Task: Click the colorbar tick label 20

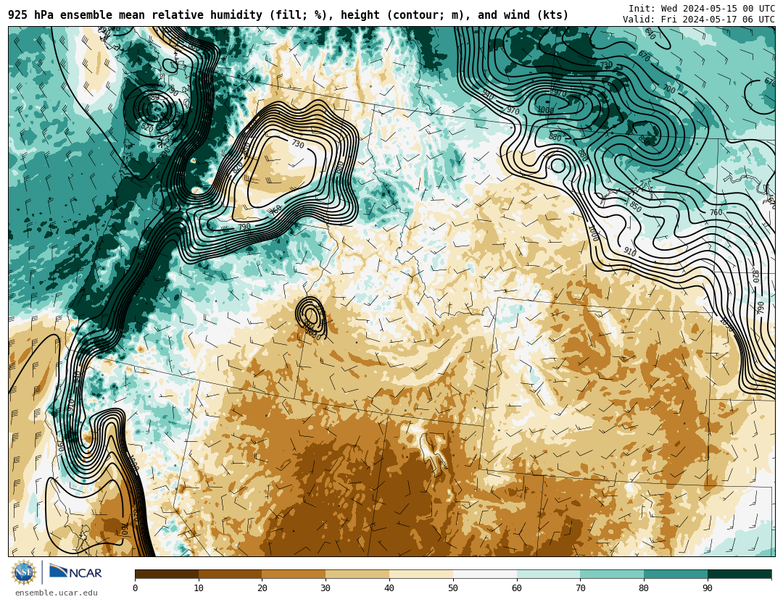Action: 262,588
